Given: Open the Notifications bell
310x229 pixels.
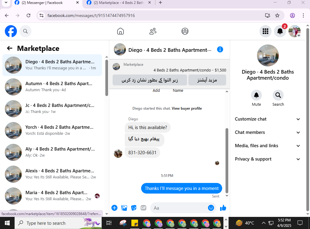Looking at the screenshot, I should click(x=280, y=31).
